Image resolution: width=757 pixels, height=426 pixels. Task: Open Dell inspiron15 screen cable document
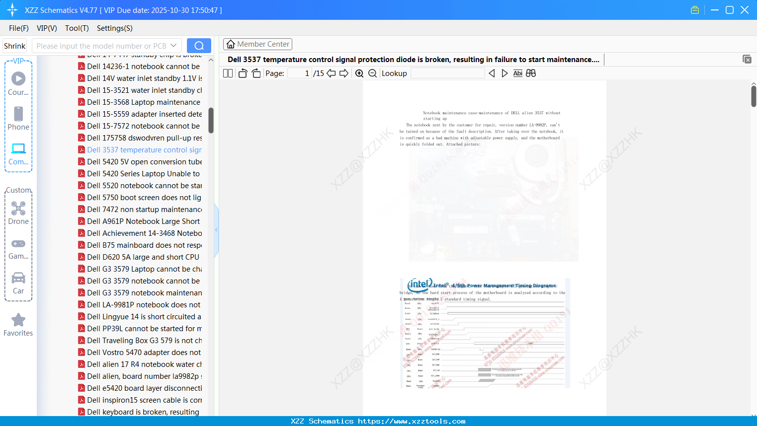145,400
